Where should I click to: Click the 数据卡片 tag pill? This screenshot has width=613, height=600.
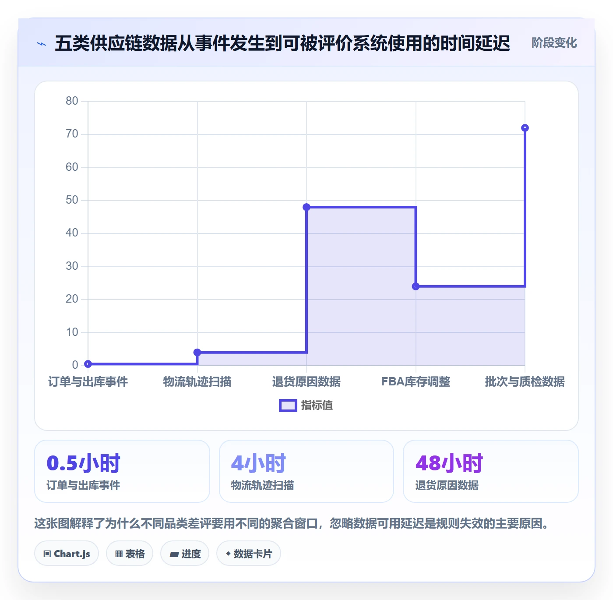pos(249,554)
